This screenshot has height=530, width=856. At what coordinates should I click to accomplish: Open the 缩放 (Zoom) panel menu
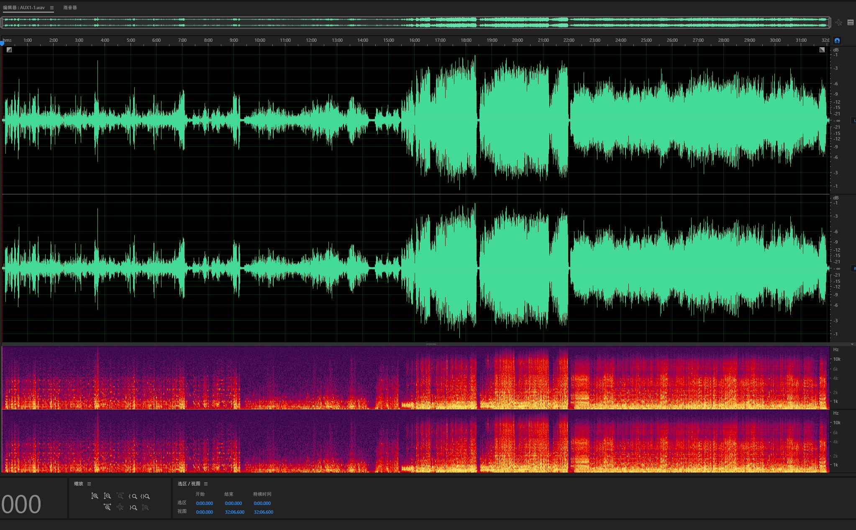(89, 484)
